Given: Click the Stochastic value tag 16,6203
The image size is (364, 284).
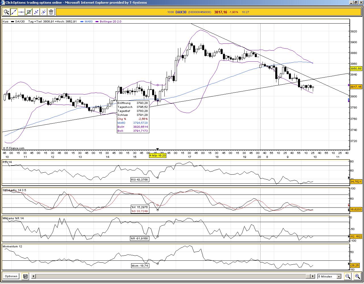Looking at the screenshot, I should tap(356, 209).
